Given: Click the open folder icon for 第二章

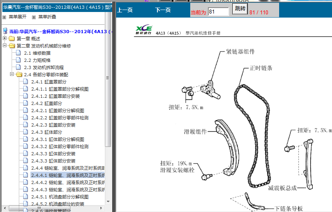Looking at the screenshot, I should pos(12,46).
